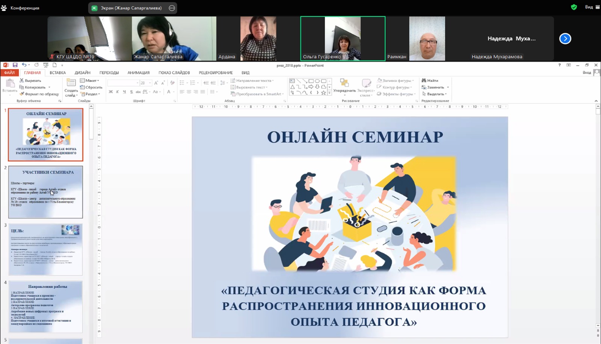The width and height of the screenshot is (601, 344).
Task: Toggle italic К formatting
Action: click(x=118, y=92)
